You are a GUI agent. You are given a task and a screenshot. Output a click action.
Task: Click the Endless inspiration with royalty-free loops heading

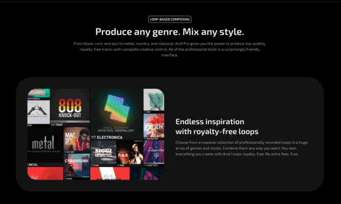tap(217, 127)
